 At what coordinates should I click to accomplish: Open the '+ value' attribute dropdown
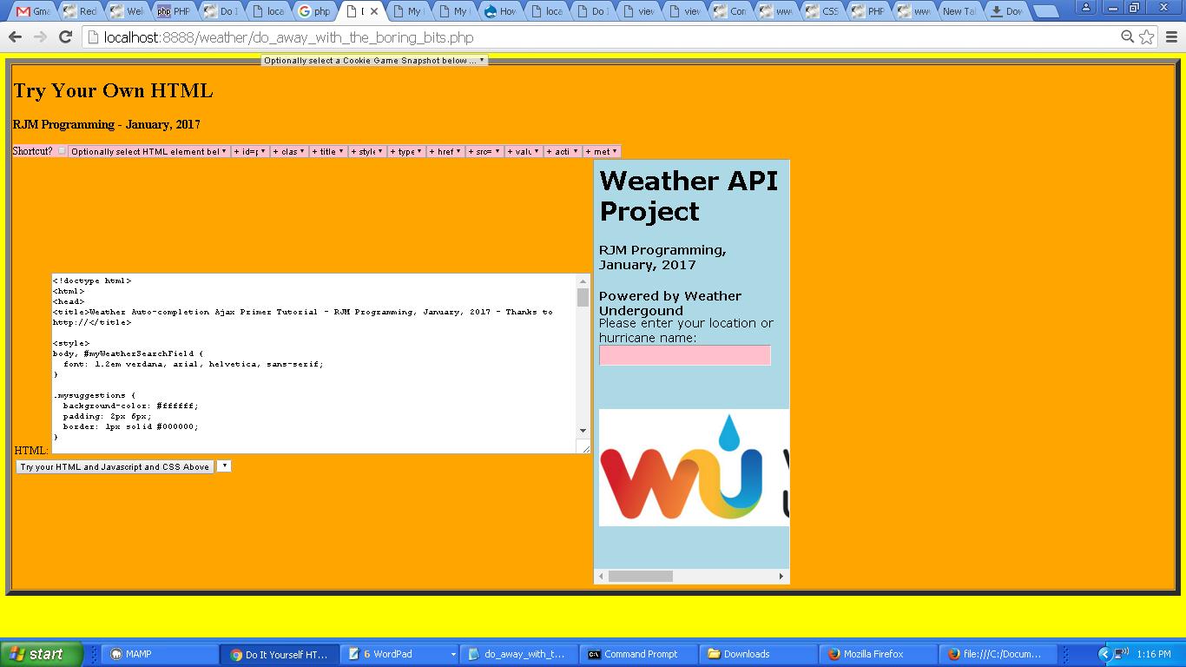pos(524,151)
